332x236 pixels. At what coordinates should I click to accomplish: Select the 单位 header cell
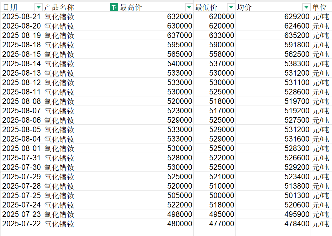(x=321, y=7)
